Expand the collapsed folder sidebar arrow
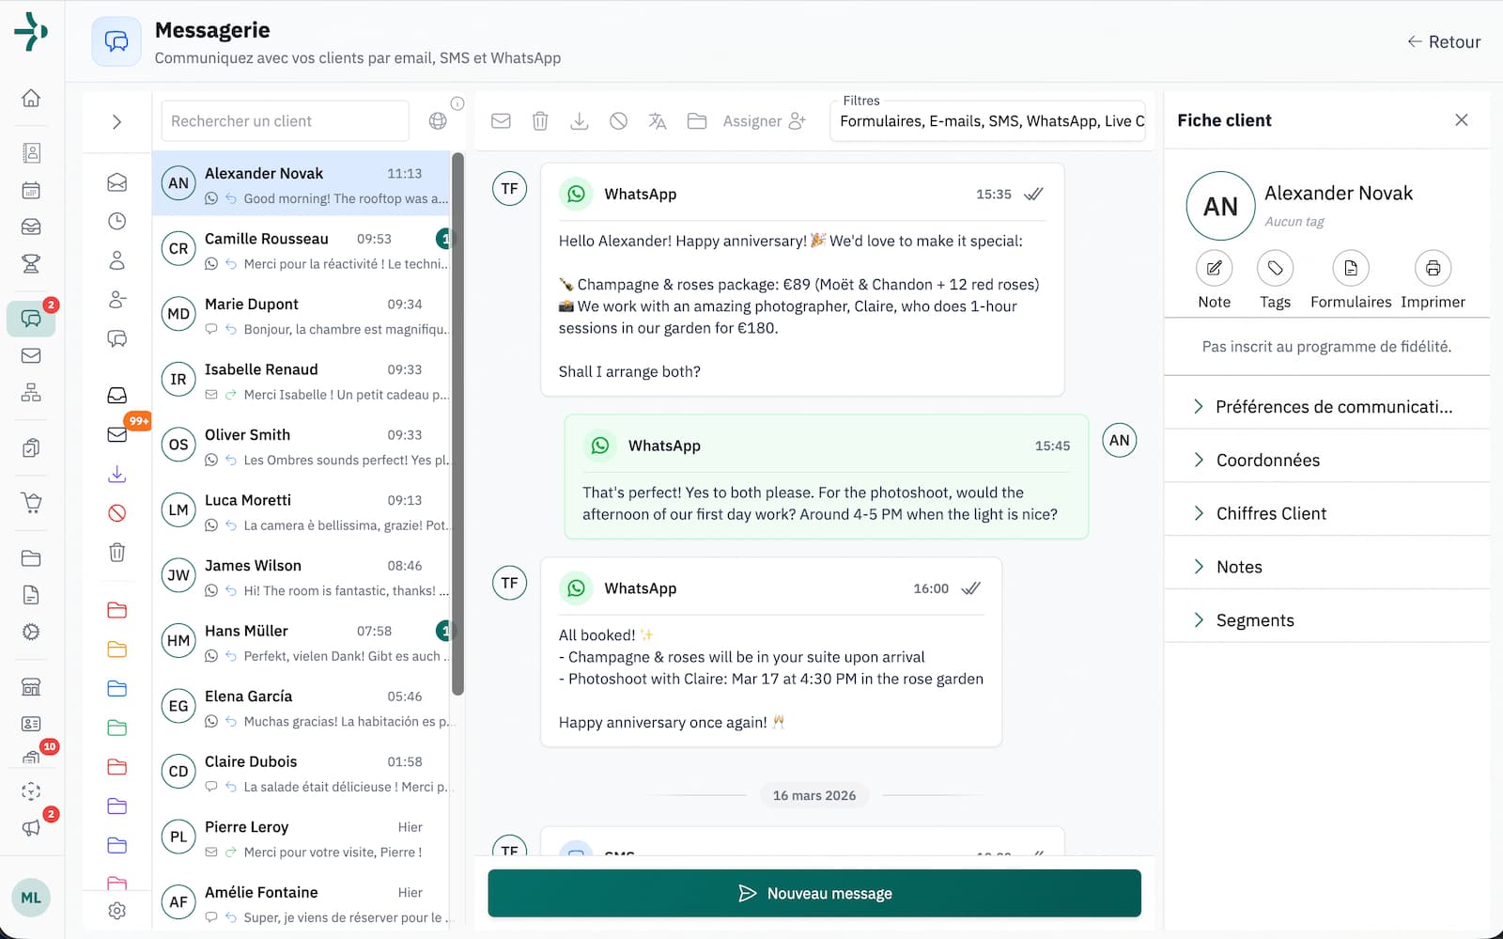This screenshot has height=939, width=1503. pyautogui.click(x=116, y=122)
